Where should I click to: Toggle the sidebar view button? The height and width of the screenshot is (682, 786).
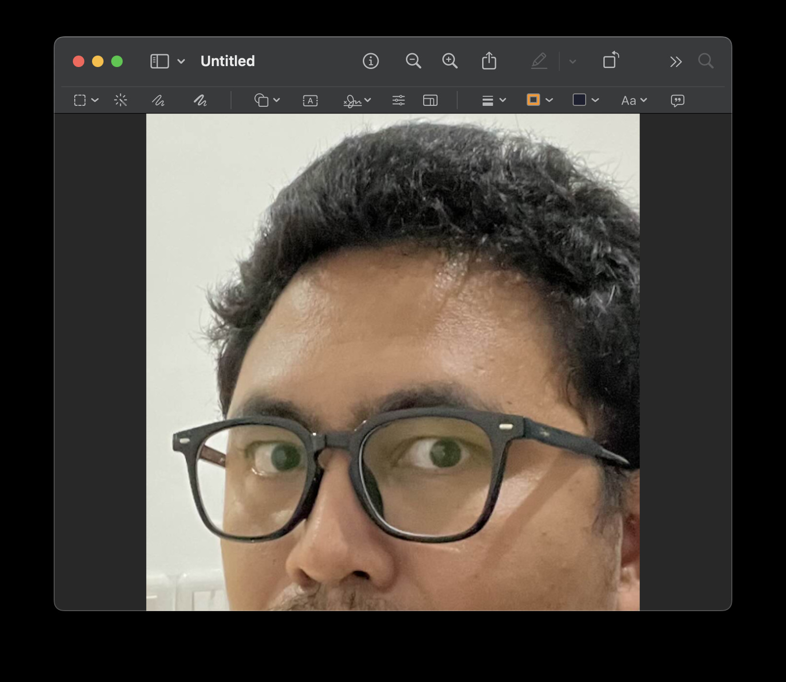tap(160, 61)
